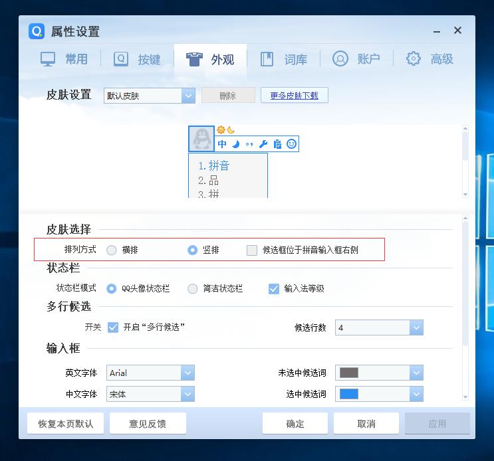This screenshot has height=461, width=494.
Task: Click 恢复本页默认 button
Action: (x=66, y=424)
